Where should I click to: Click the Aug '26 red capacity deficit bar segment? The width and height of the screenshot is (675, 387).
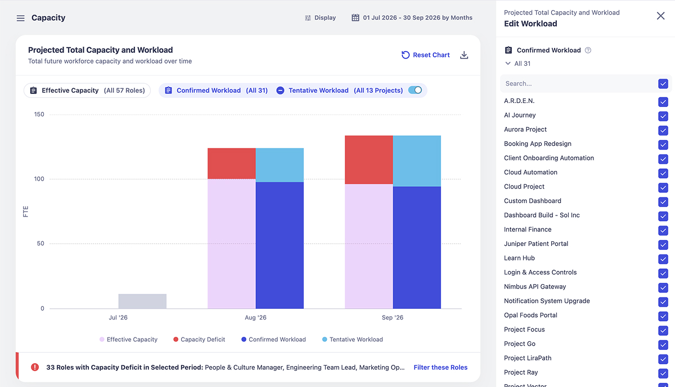232,164
